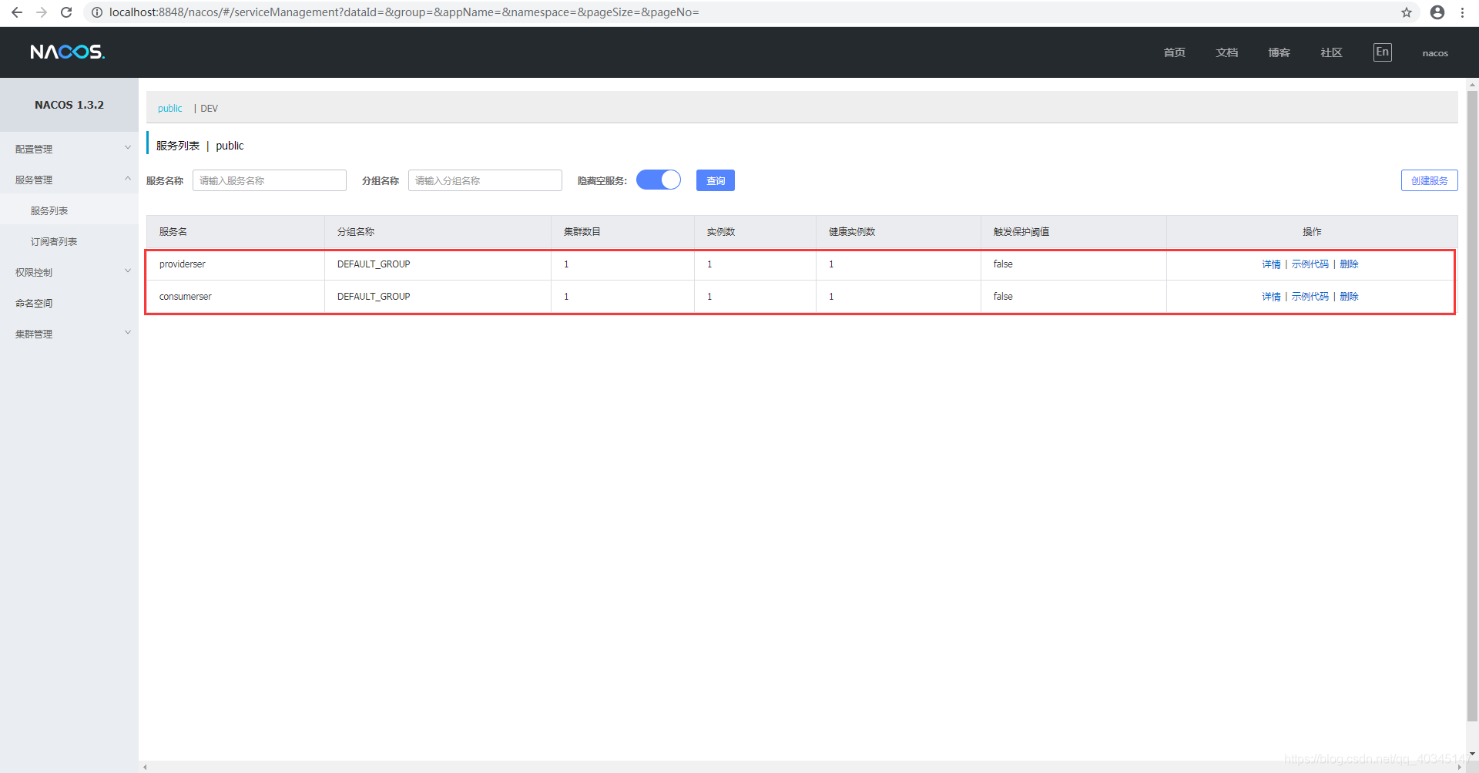The image size is (1479, 773).
Task: Click 创建服务 button
Action: (x=1429, y=180)
